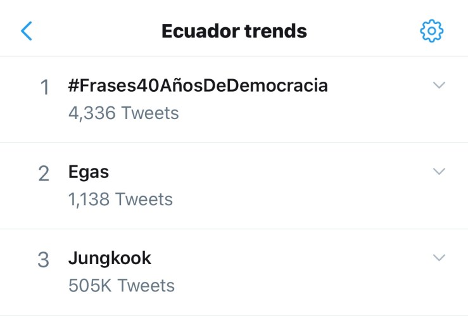
Task: Tap the Ecuador trends title
Action: 234,30
